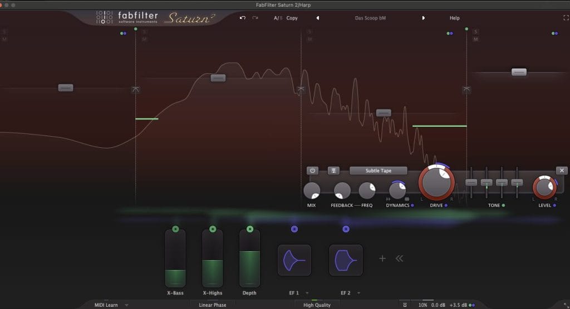Viewport: 570px width, 309px height.
Task: Click the band preset save icon
Action: click(x=333, y=171)
